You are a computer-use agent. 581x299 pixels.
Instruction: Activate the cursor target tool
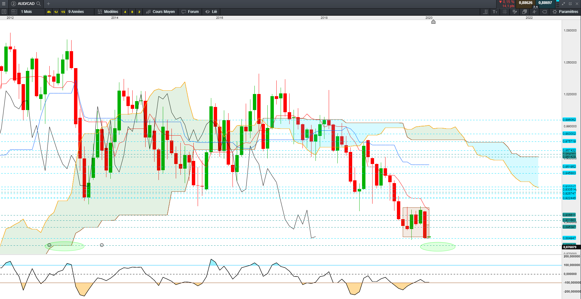point(534,12)
